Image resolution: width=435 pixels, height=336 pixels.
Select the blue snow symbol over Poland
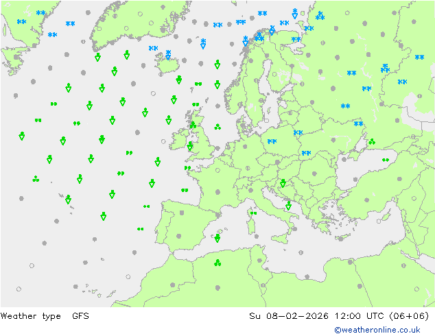click(x=272, y=141)
